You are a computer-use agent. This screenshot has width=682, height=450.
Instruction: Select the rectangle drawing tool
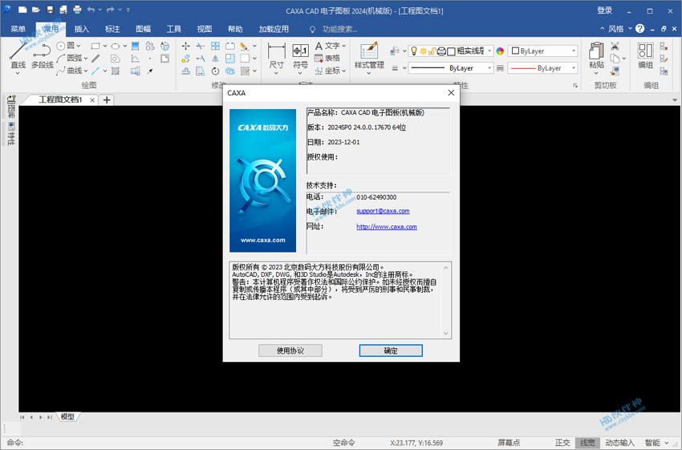coord(95,46)
